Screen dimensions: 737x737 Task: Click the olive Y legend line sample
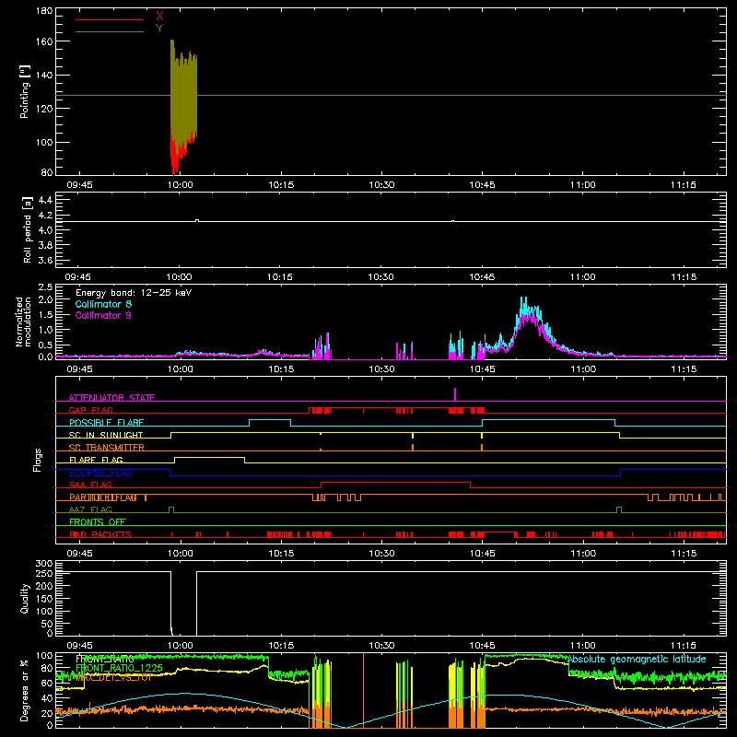[x=110, y=31]
